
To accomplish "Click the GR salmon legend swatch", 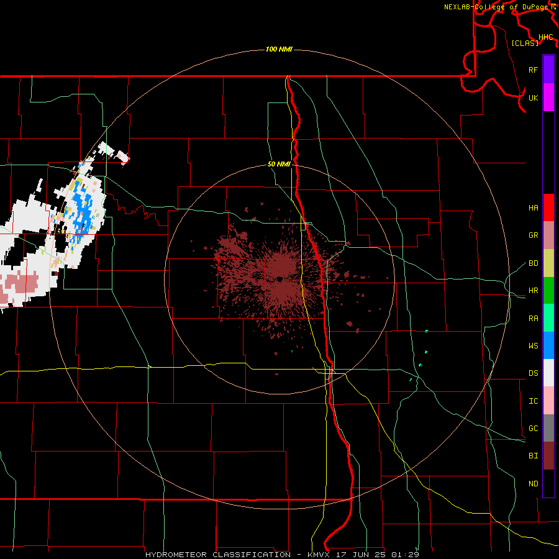I will pos(548,235).
